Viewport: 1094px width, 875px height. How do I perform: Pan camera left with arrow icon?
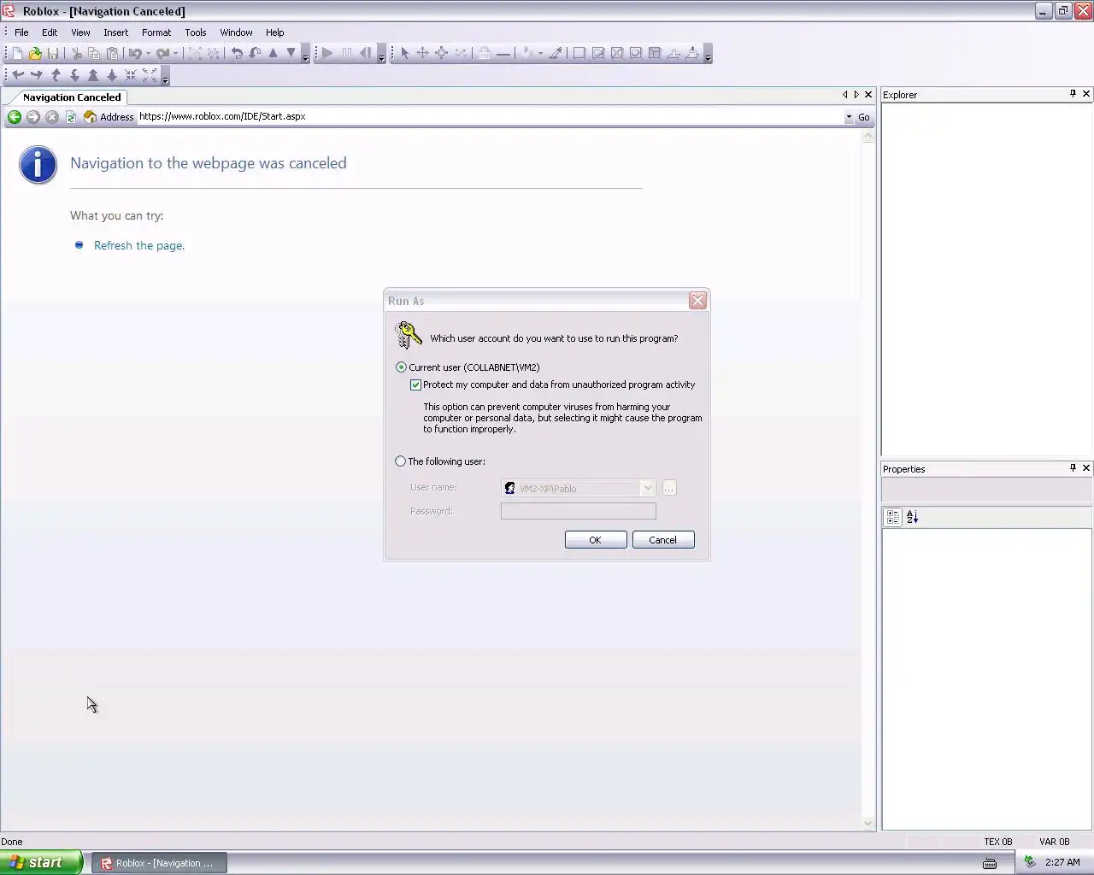click(18, 75)
